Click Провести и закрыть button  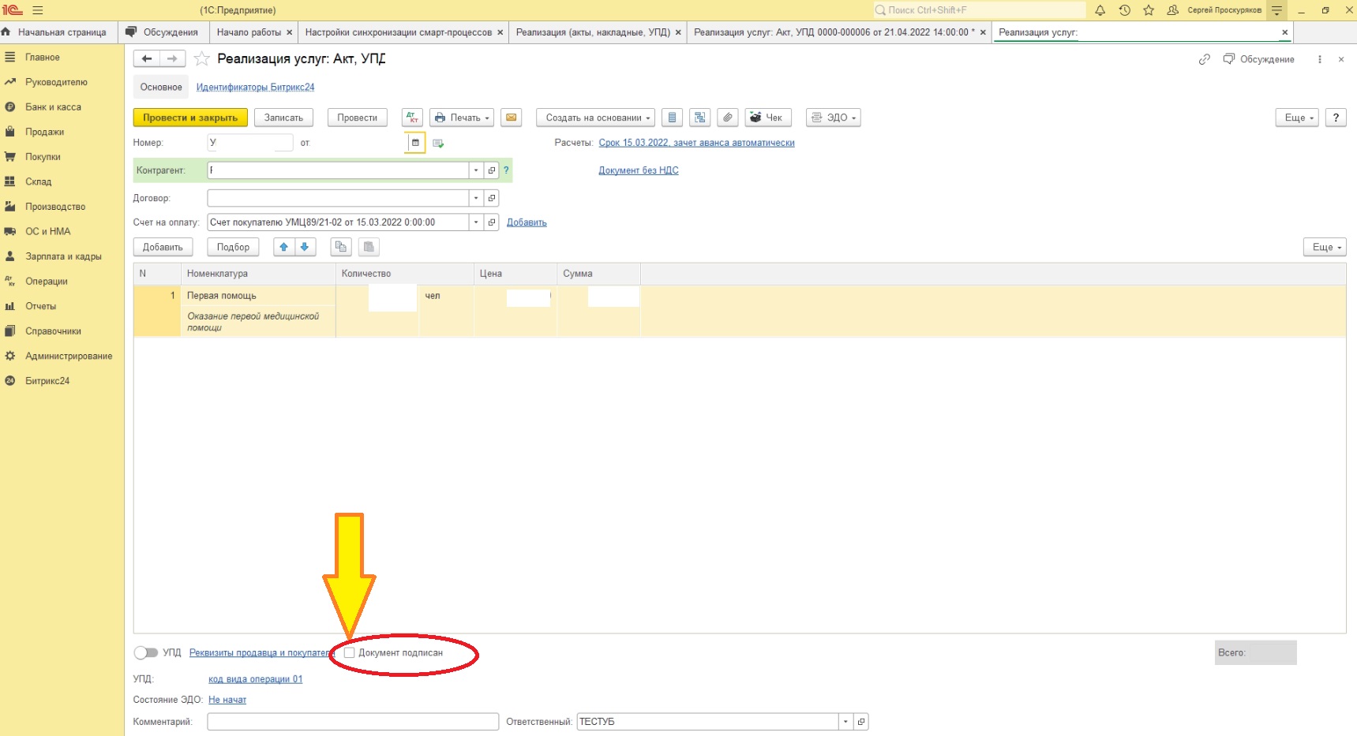click(x=190, y=118)
